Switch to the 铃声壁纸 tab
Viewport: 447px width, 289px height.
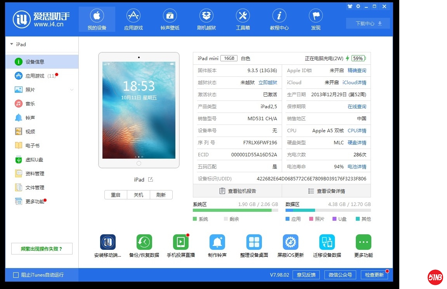(x=170, y=19)
